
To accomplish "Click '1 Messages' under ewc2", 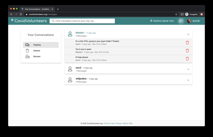I will (81, 71).
